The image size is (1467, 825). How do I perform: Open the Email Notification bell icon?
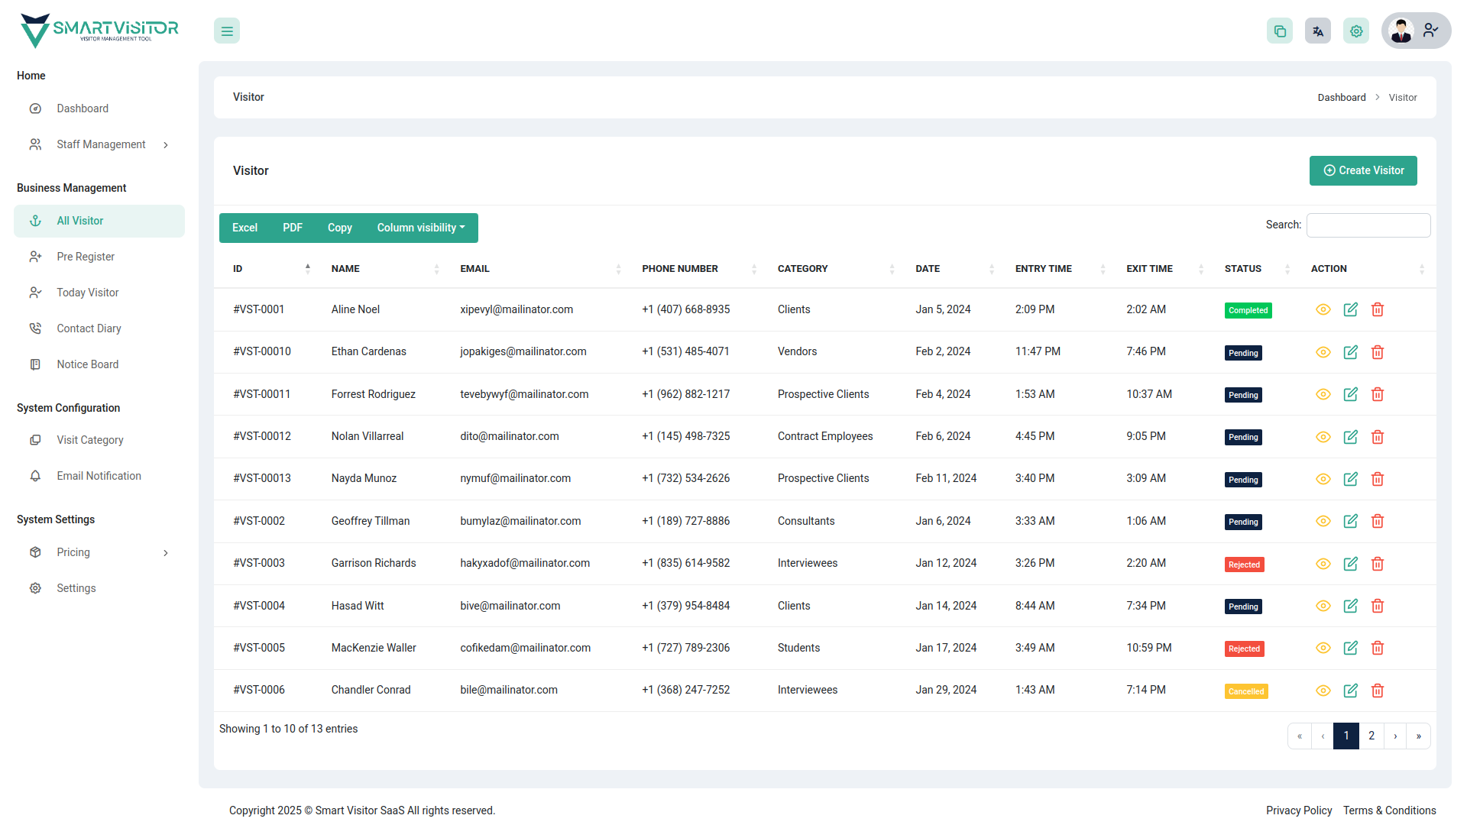[x=35, y=475]
